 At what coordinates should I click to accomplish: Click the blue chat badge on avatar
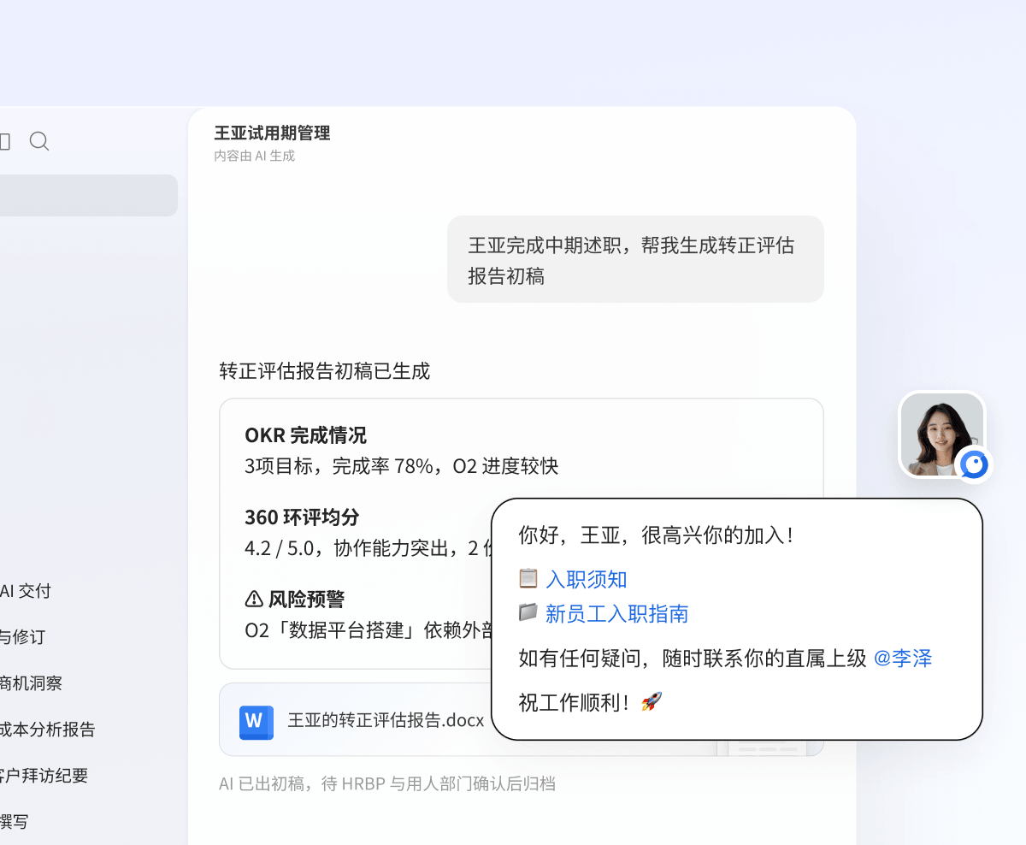(x=974, y=464)
